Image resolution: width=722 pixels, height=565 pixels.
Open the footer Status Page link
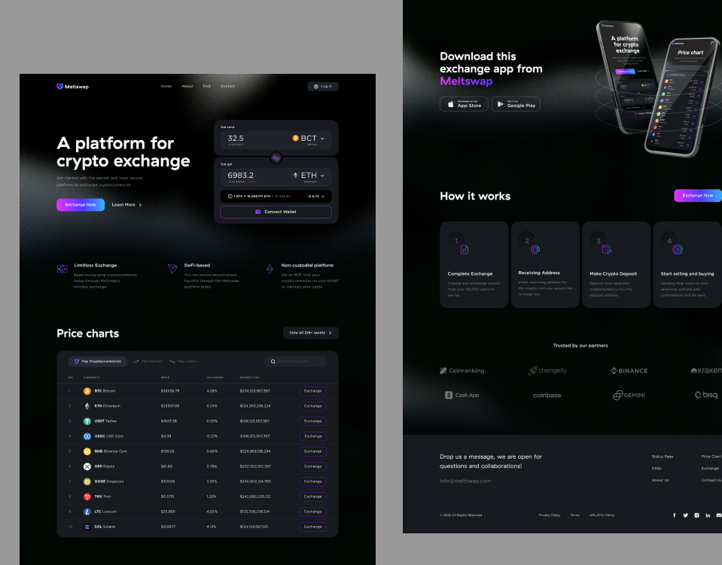pyautogui.click(x=662, y=457)
